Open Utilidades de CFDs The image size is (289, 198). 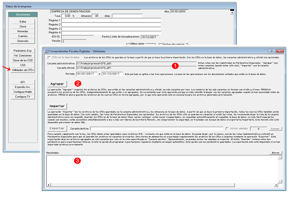23,70
